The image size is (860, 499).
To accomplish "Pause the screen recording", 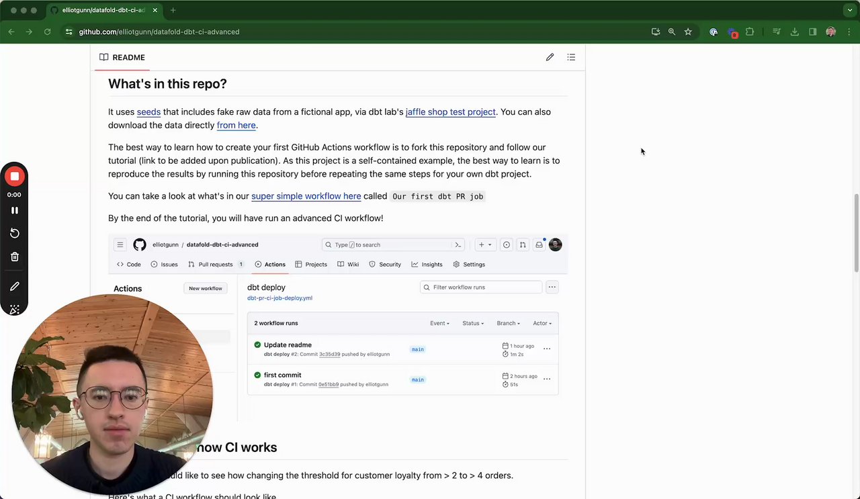I will tap(14, 210).
